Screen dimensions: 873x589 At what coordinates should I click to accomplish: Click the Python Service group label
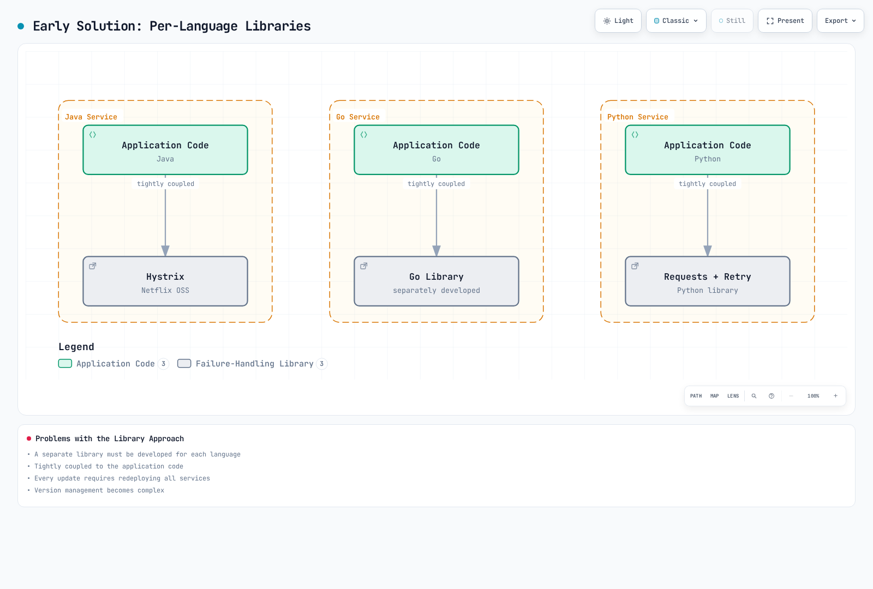click(638, 117)
